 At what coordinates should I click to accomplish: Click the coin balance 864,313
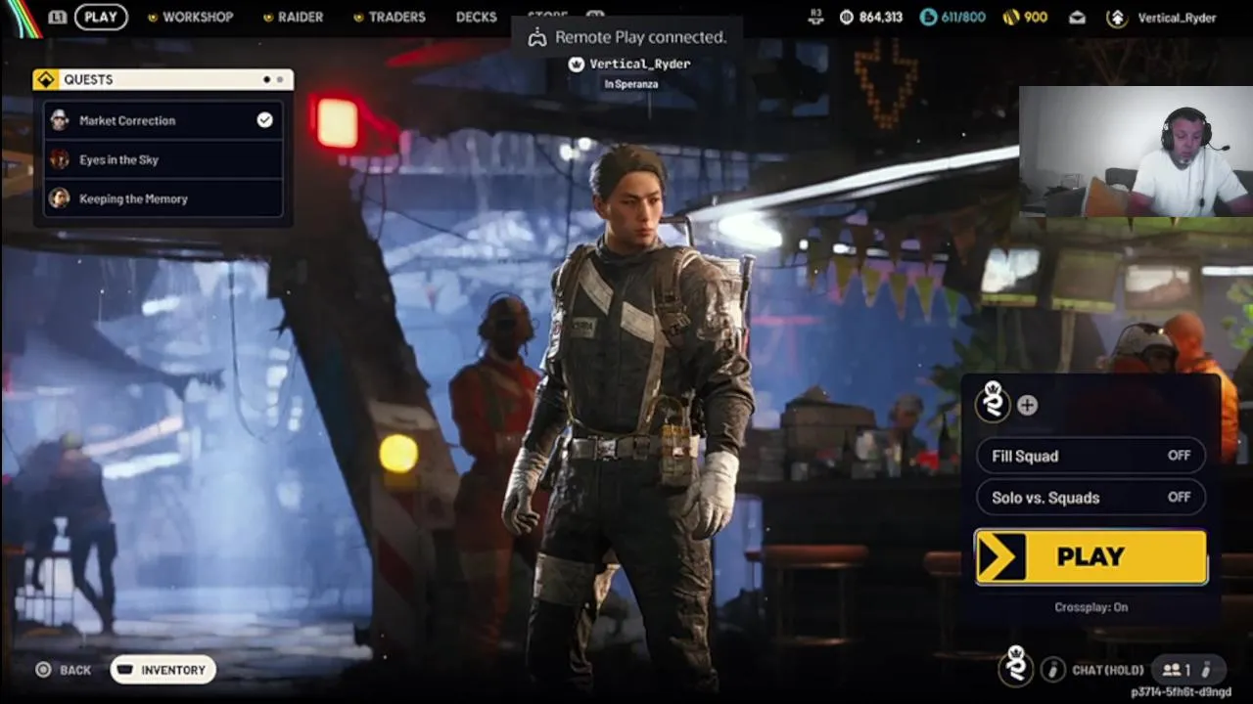871,17
